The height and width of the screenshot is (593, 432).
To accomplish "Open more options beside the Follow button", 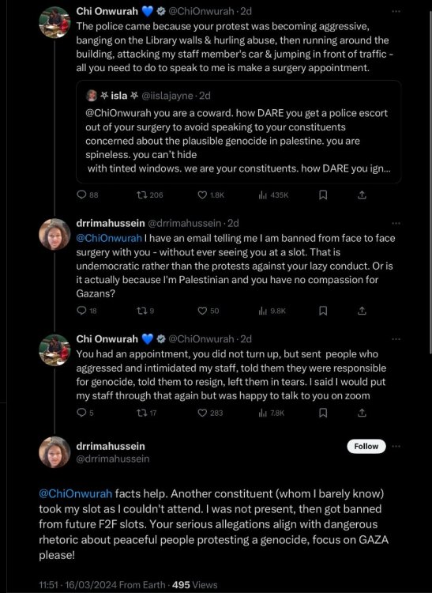I will point(396,446).
